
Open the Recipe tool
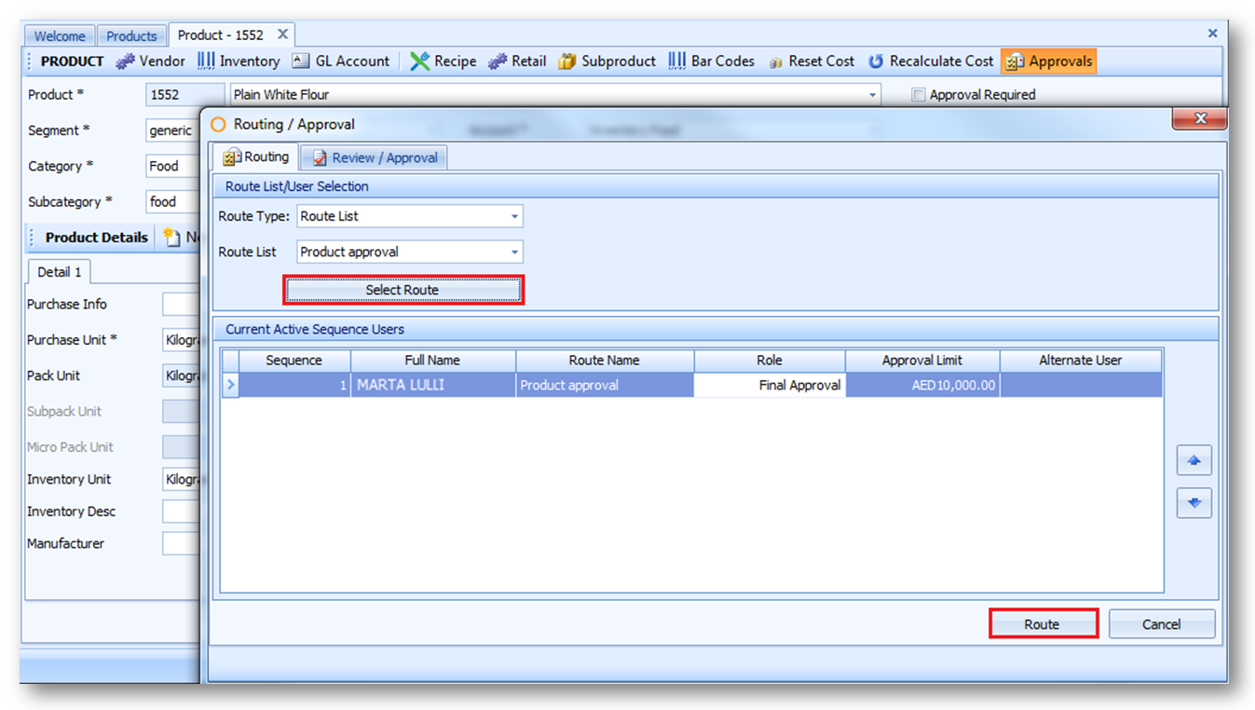[420, 61]
